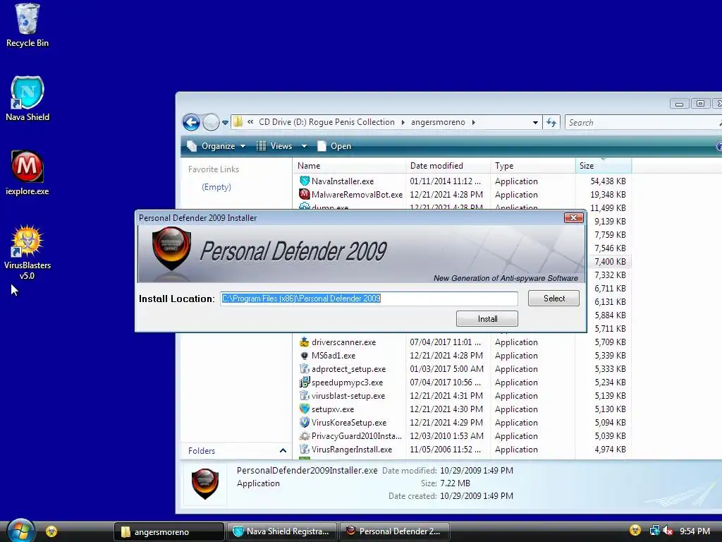Select the adprotect_setup.exe file icon
Viewport: 722px width, 542px height.
305,368
